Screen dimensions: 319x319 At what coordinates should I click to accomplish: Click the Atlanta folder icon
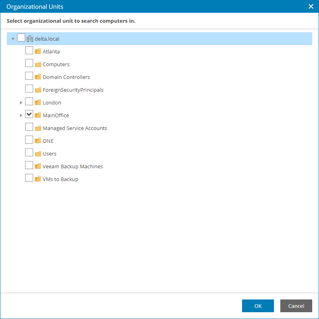coord(37,51)
